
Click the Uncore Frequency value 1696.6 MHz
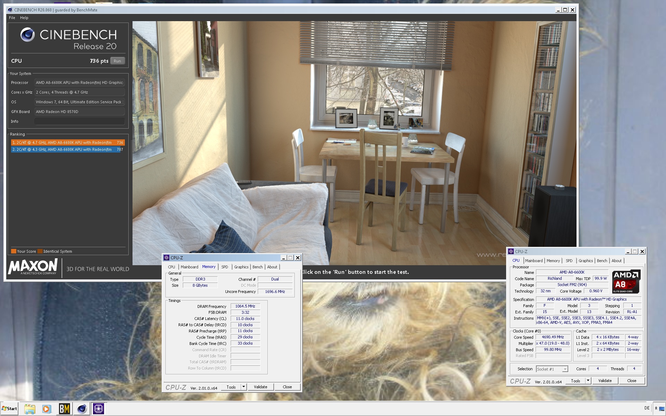point(275,292)
